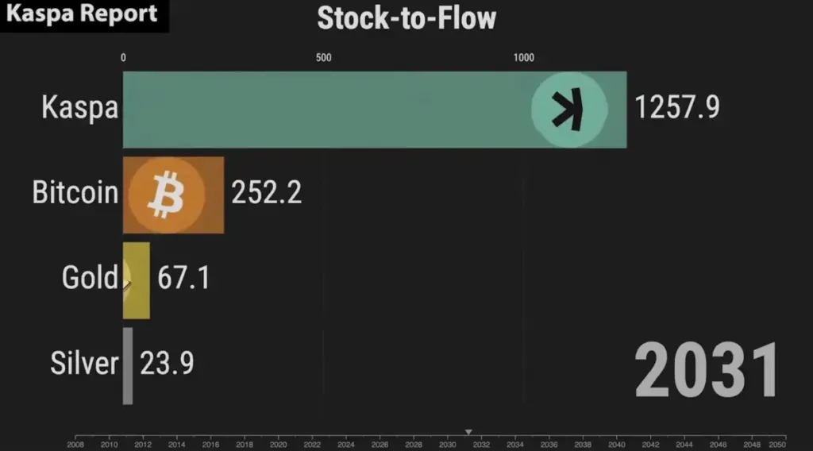Click the Gold bar coin icon
Screen dimensions: 813x451
tap(127, 279)
